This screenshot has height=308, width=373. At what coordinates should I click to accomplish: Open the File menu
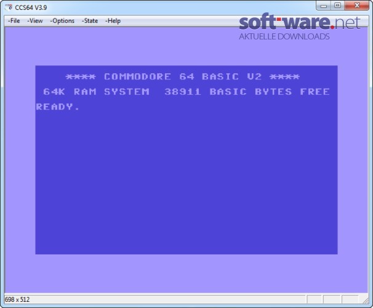[14, 21]
